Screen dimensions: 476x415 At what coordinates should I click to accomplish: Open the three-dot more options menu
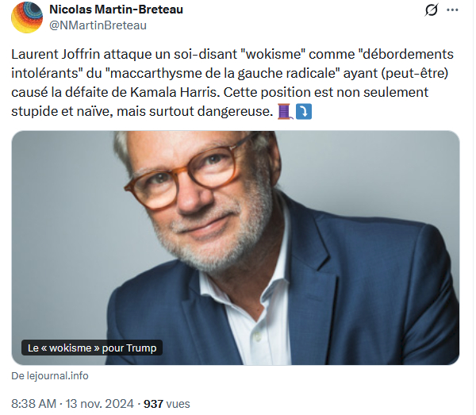(x=453, y=10)
